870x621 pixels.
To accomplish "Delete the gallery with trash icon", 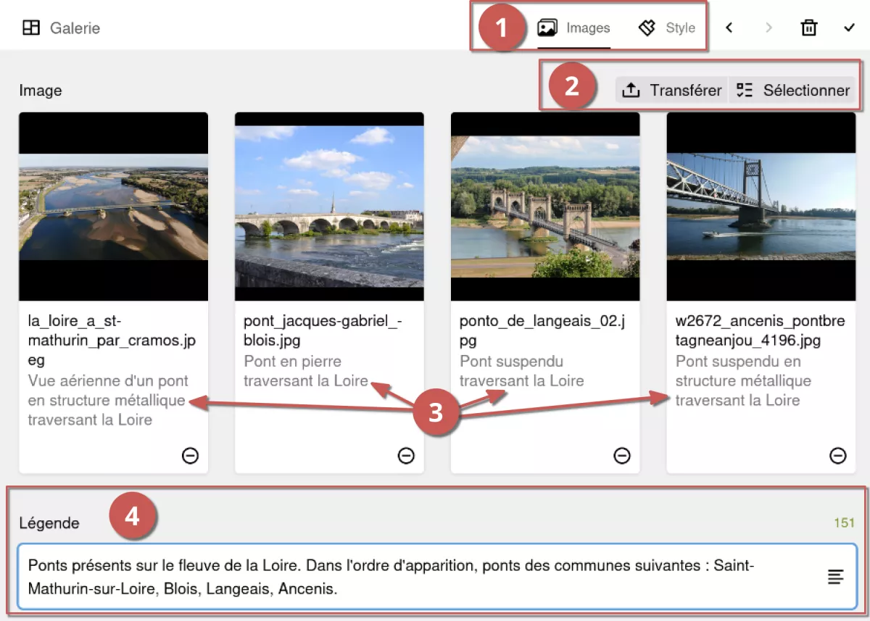I will coord(809,28).
